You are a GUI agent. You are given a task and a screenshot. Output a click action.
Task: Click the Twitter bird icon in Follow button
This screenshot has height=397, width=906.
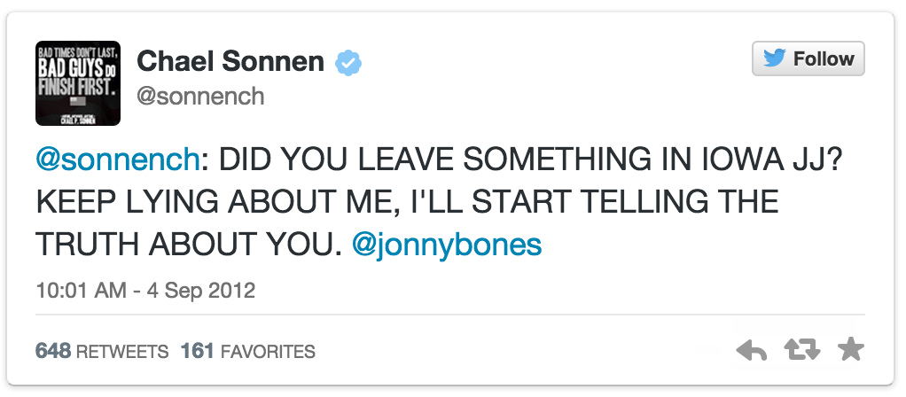point(775,59)
